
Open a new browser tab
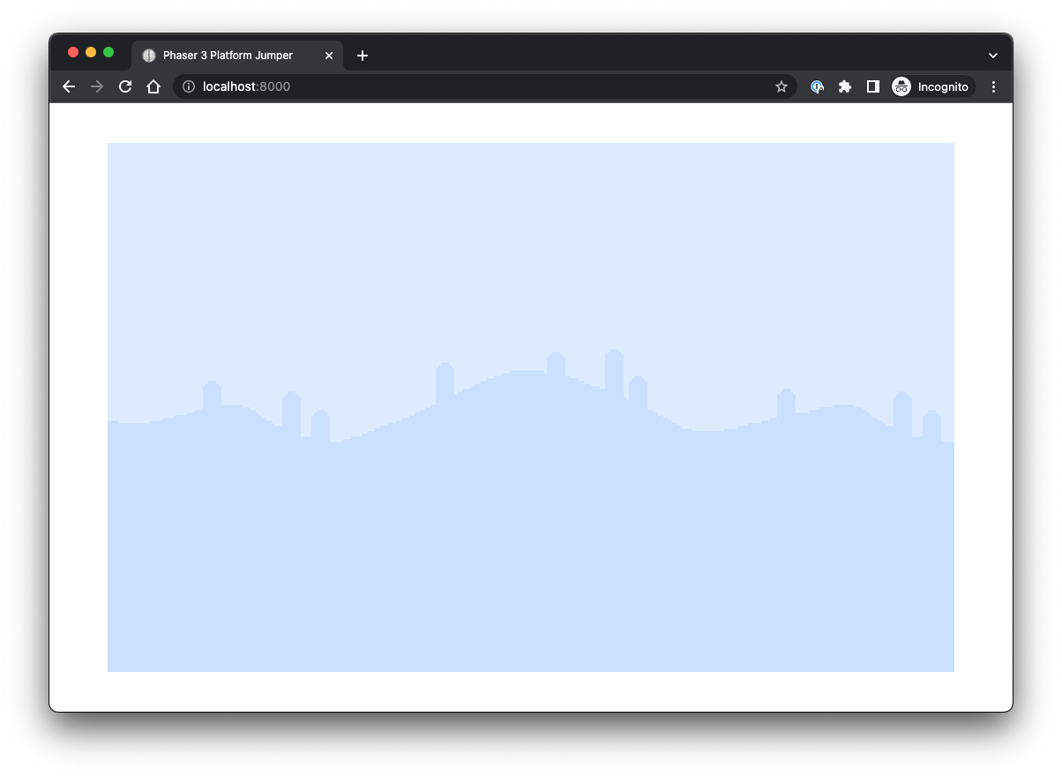tap(362, 55)
